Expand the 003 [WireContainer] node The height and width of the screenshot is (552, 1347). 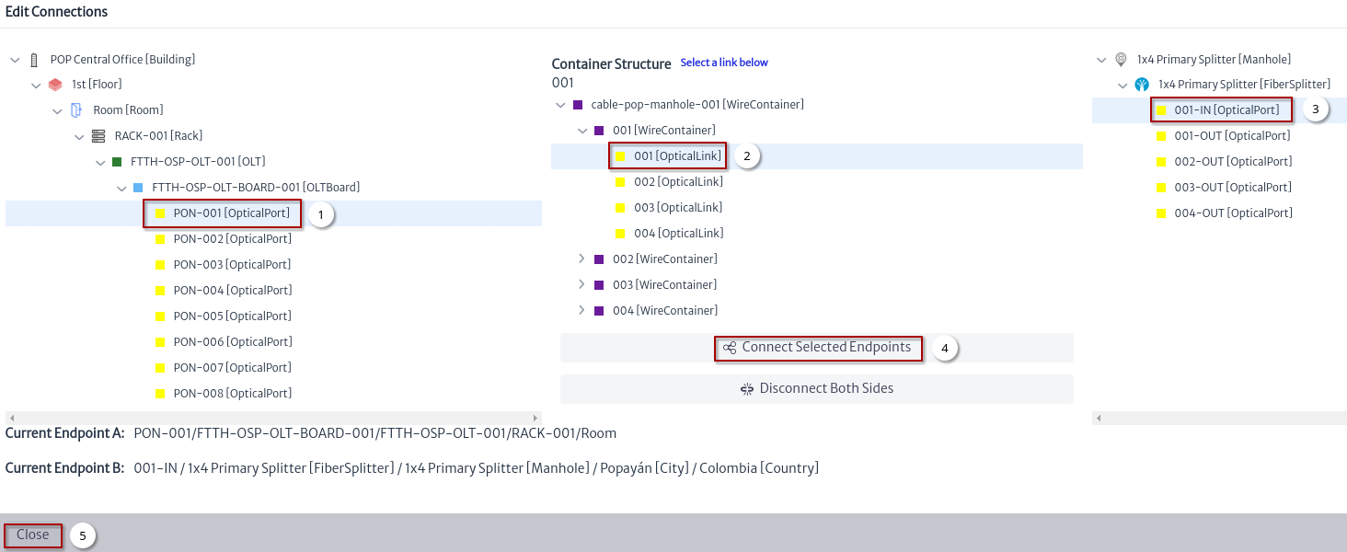pyautogui.click(x=581, y=285)
